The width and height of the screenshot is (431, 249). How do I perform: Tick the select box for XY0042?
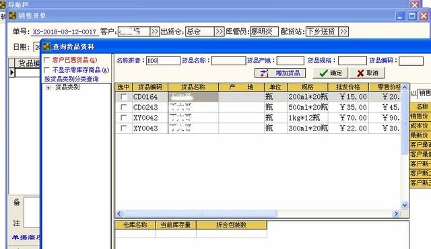pyautogui.click(x=124, y=118)
